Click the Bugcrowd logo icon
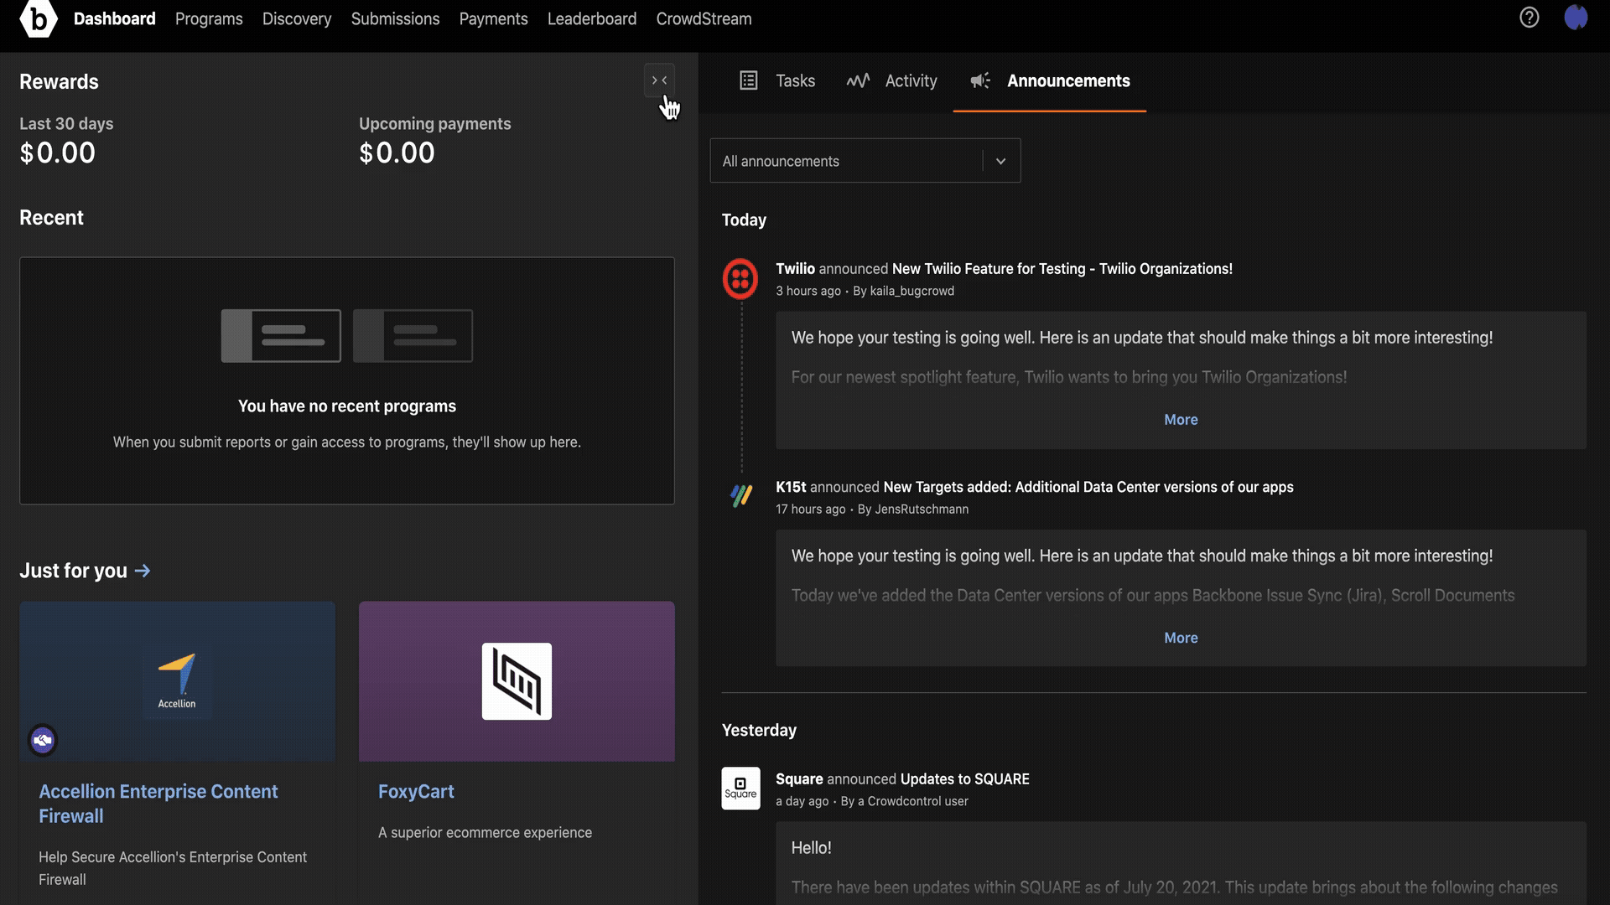Viewport: 1610px width, 905px height. point(39,18)
